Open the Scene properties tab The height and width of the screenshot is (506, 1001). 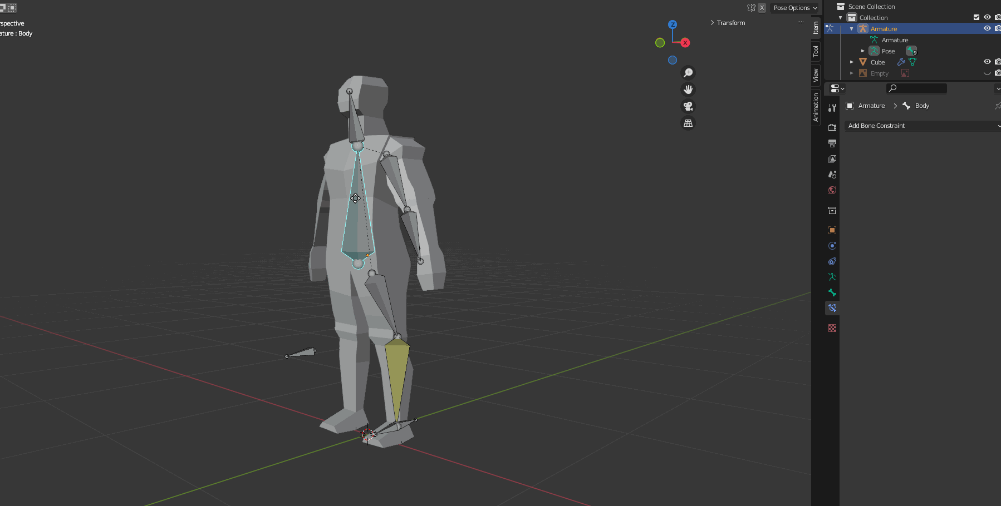(832, 175)
